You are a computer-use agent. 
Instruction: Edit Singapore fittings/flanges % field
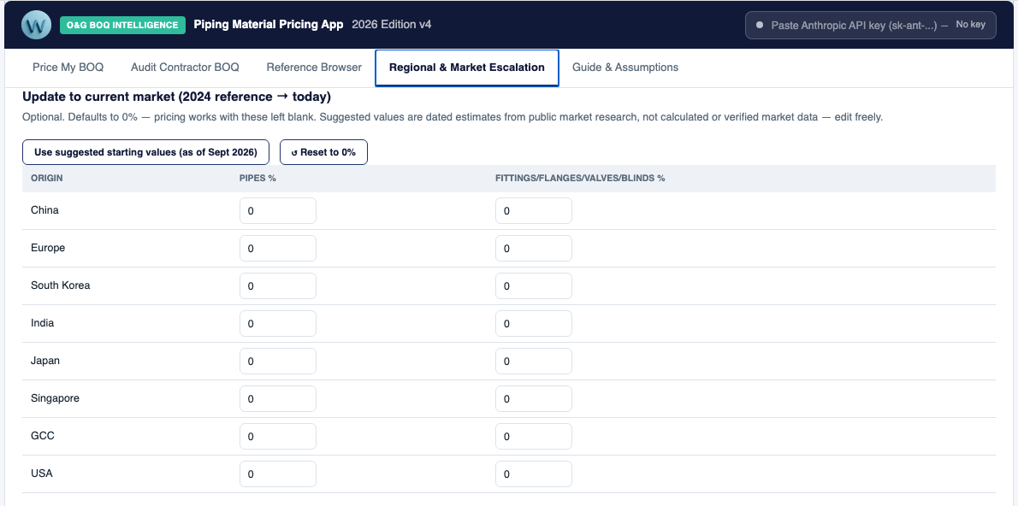click(534, 399)
